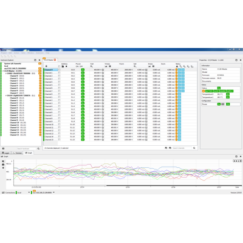Screen dimensions: 243x243
Task: Click the Search channels input field
Action: [182, 148]
